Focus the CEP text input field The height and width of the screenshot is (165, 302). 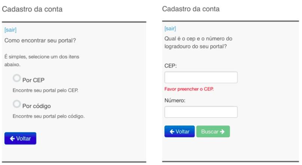tap(201, 77)
